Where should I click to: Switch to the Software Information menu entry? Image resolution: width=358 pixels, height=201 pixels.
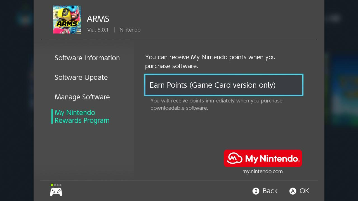(x=87, y=58)
